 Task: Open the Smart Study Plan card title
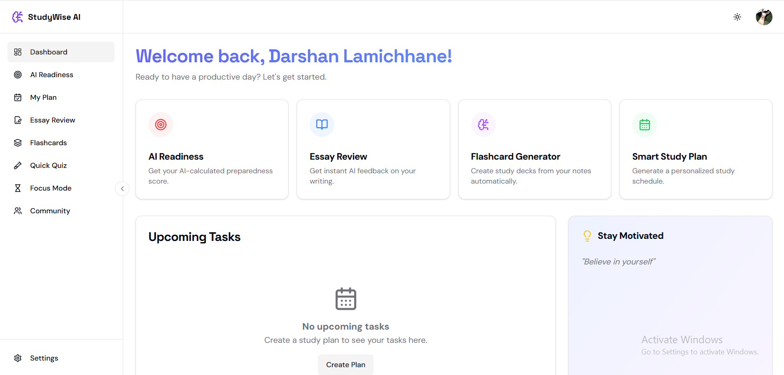pos(670,157)
